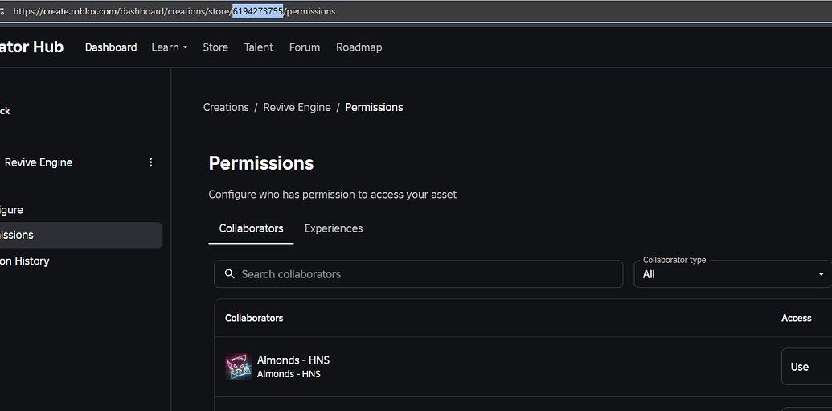Click the Collaborators table column header
The width and height of the screenshot is (832, 411).
pos(254,318)
